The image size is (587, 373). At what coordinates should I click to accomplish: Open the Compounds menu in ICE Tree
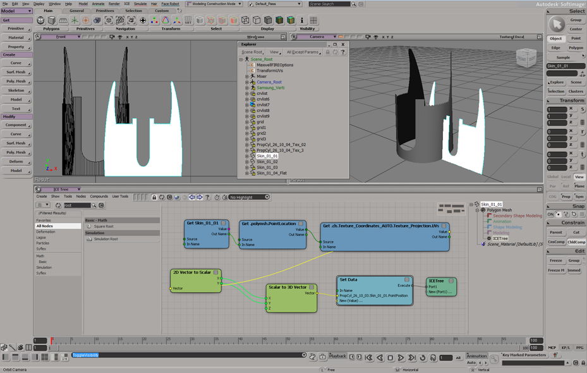(x=99, y=196)
